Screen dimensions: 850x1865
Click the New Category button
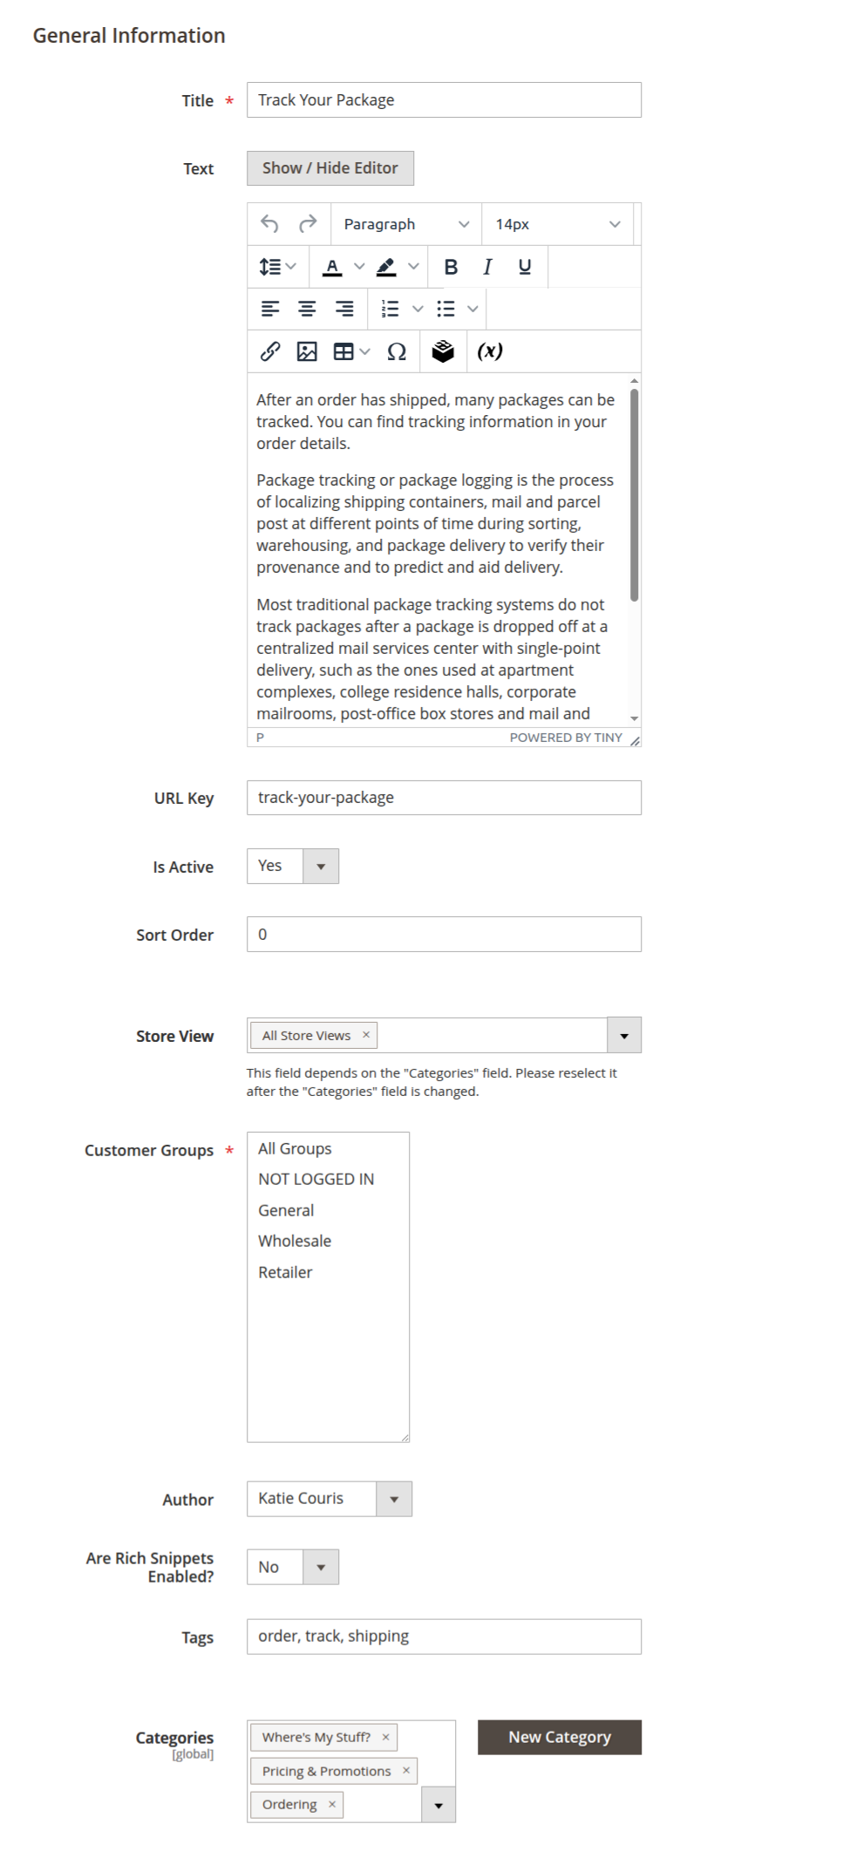click(559, 1736)
